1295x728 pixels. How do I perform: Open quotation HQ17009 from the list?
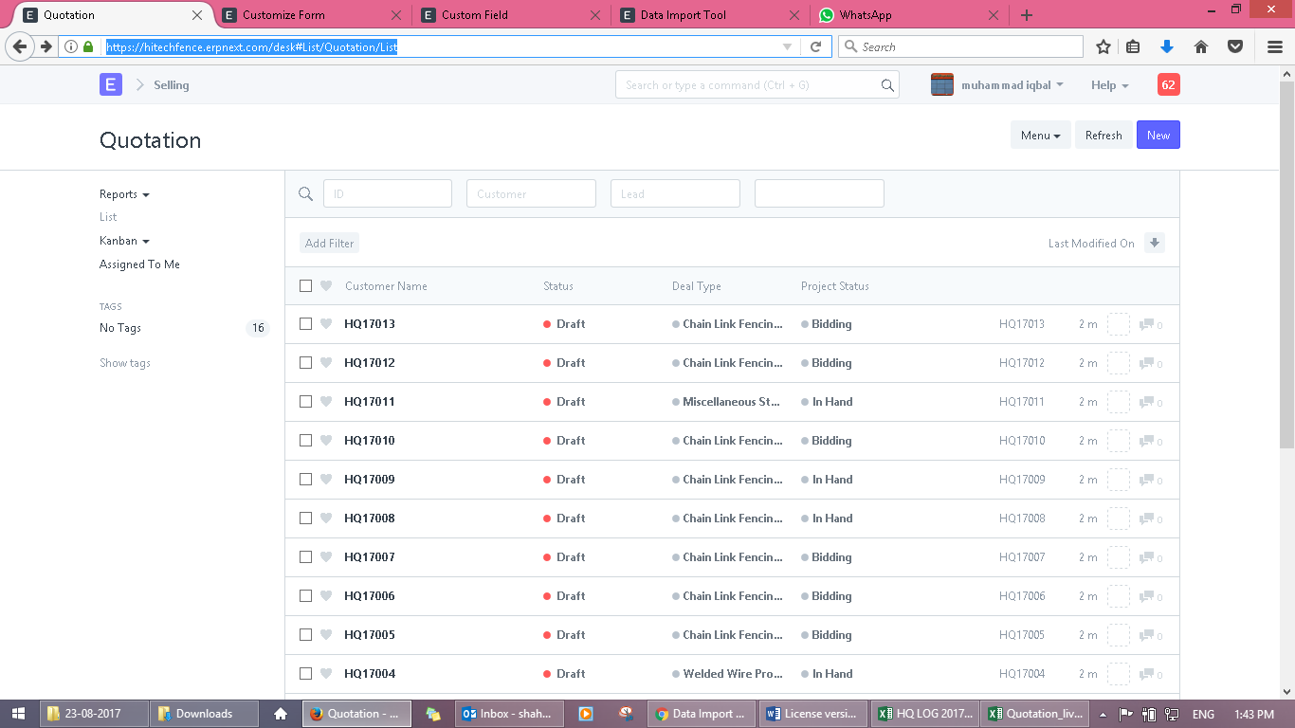369,479
